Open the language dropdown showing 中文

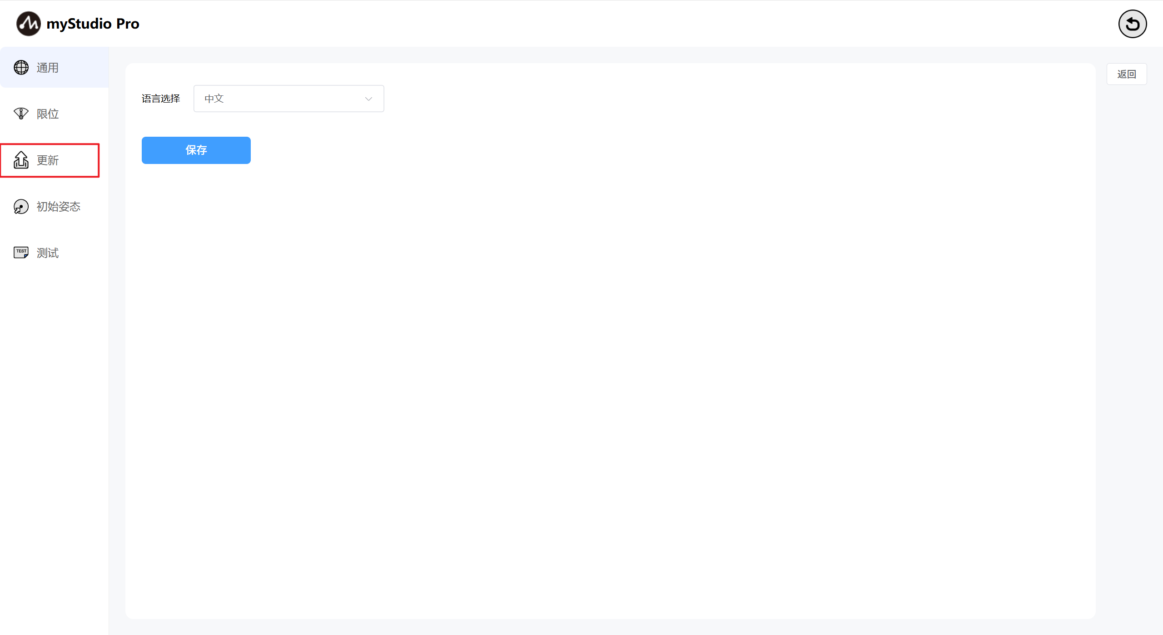288,99
